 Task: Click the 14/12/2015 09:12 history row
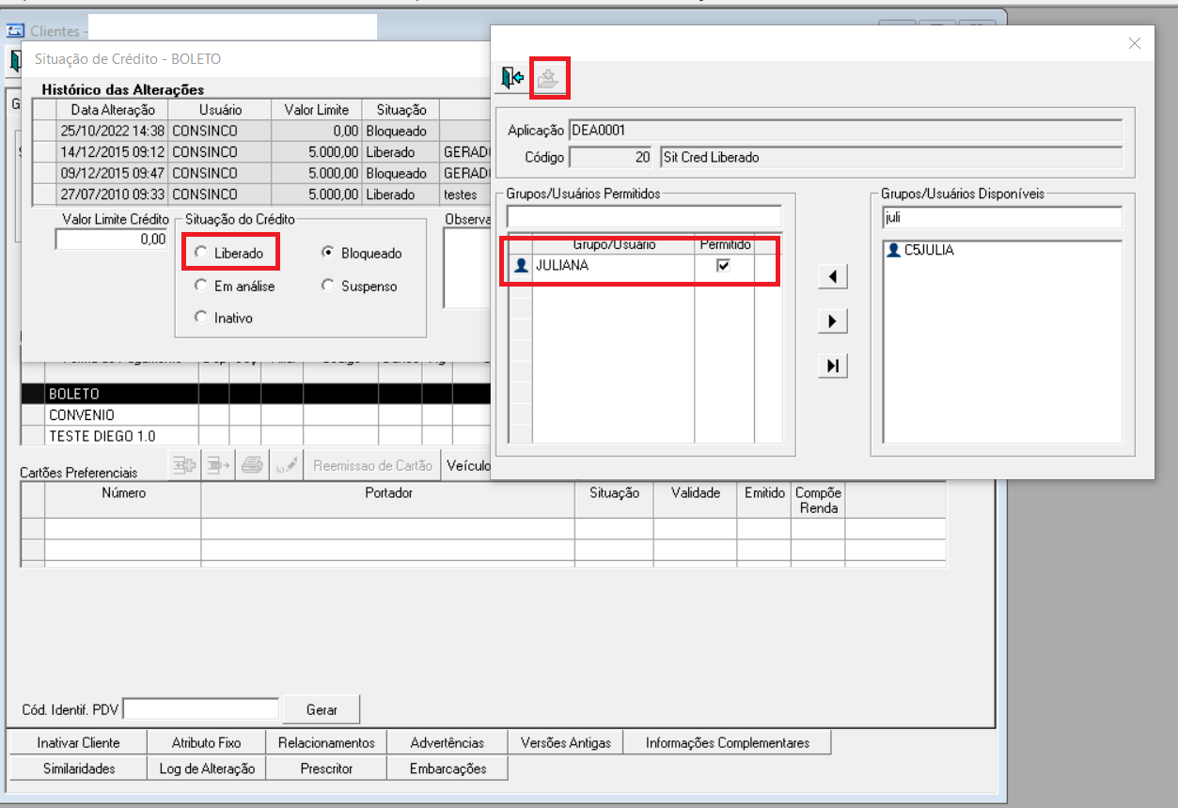pos(261,151)
